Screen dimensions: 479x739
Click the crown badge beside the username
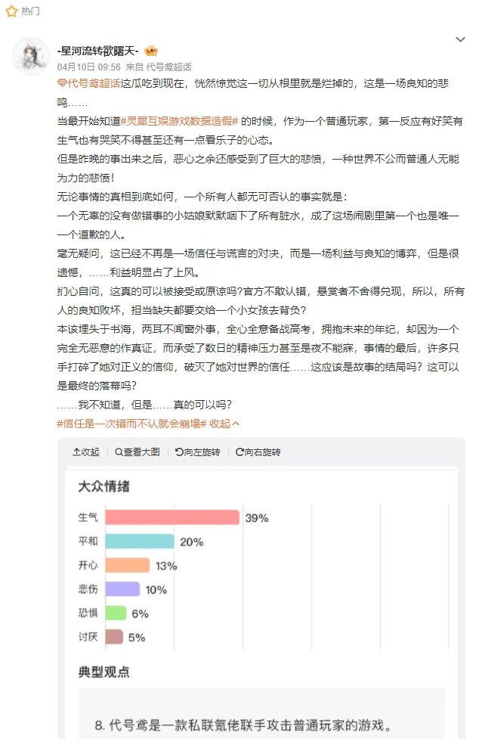[150, 51]
